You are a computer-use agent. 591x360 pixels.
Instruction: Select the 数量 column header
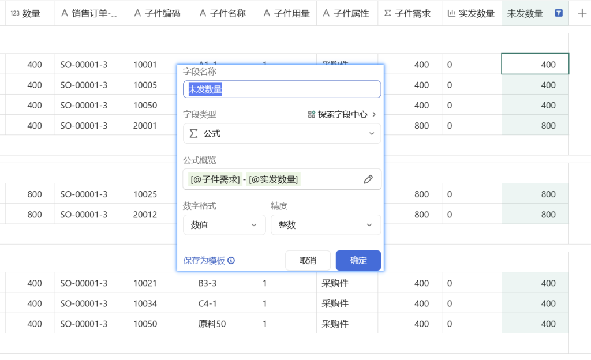coord(30,13)
